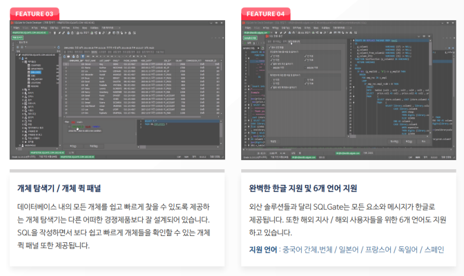Click the FIRST_NAME column header in FEATURE 03 grid
The width and height of the screenshot is (464, 276).
[90, 61]
